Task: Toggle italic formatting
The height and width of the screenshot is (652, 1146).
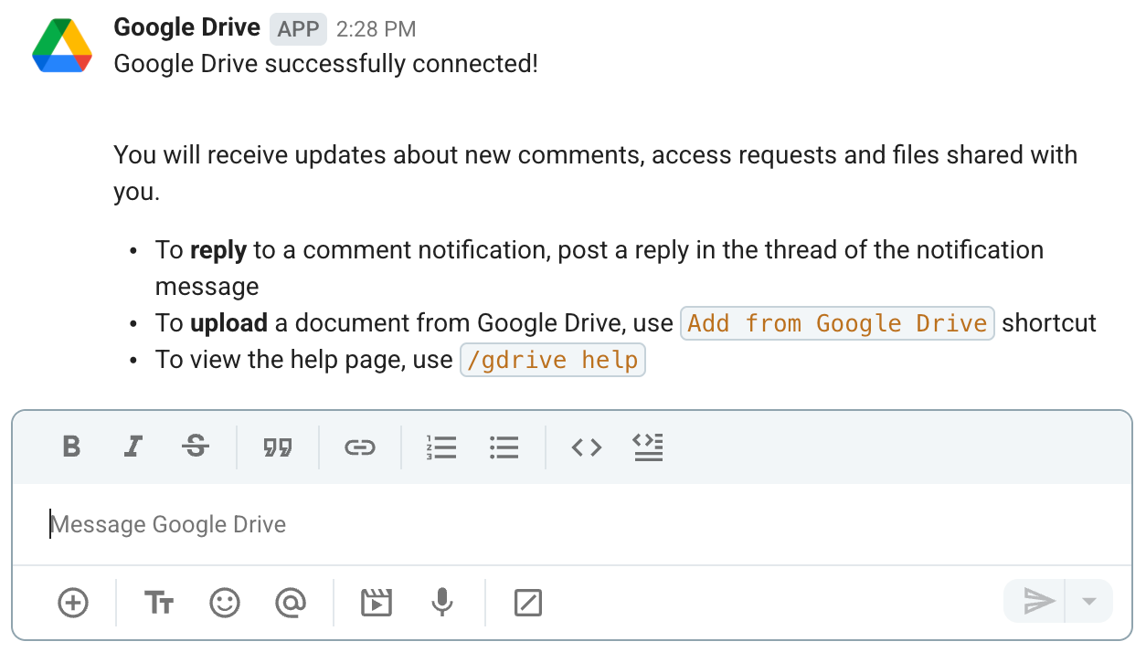Action: click(x=133, y=447)
